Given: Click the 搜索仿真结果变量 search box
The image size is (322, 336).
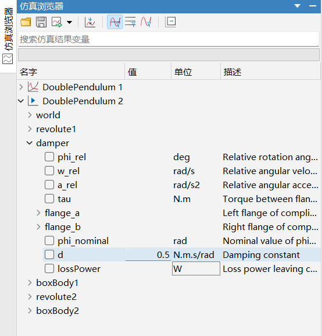Looking at the screenshot, I should pyautogui.click(x=169, y=39).
